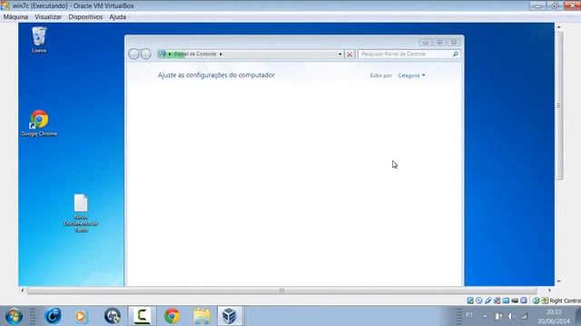Click the USB devices status icon
This screenshot has width=581, height=326.
point(488,301)
